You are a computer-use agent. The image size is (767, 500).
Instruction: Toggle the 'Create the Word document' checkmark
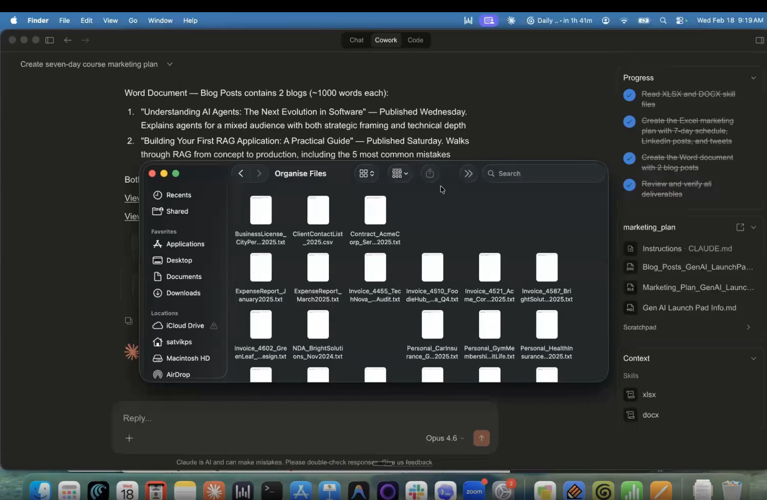(x=629, y=158)
